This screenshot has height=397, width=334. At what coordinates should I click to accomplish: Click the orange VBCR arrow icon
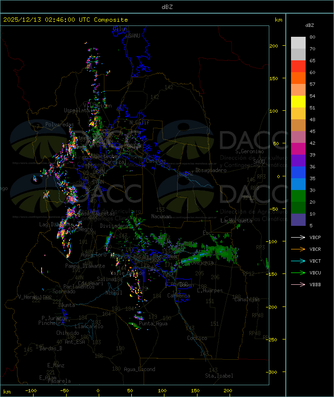[298, 249]
